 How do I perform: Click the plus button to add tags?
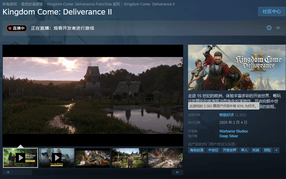276,150
